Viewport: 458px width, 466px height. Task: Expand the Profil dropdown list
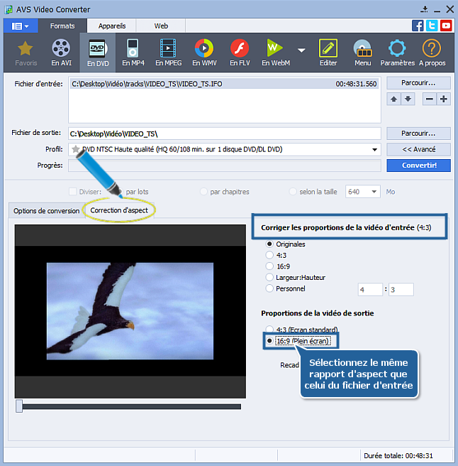click(374, 150)
